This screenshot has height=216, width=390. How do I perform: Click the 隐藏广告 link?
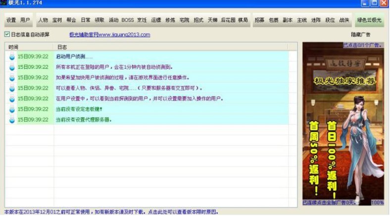pyautogui.click(x=360, y=35)
